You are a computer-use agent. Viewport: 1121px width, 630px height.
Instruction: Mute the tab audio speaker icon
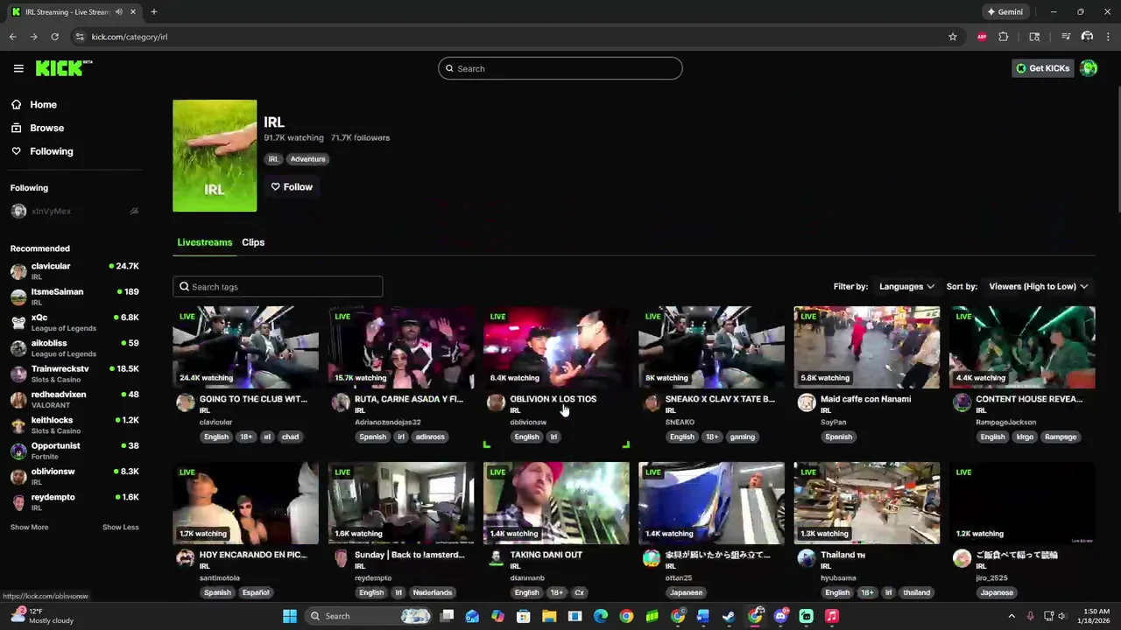pos(118,12)
